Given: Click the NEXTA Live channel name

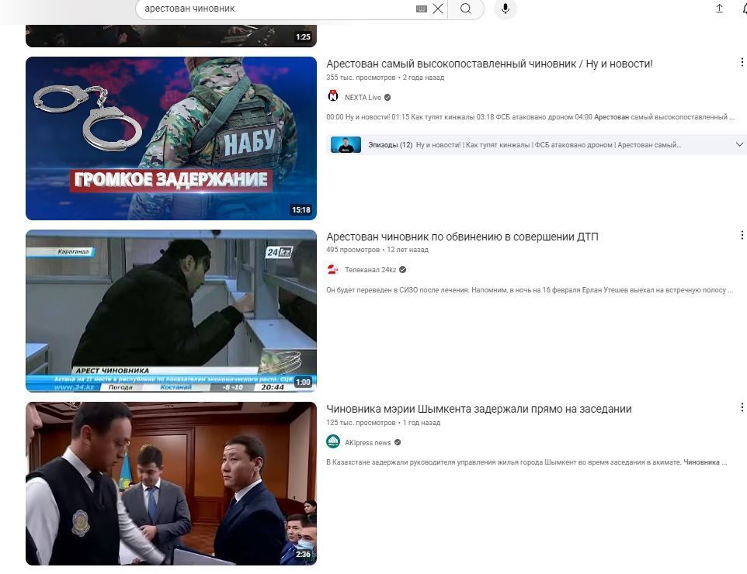Looking at the screenshot, I should coord(363,98).
